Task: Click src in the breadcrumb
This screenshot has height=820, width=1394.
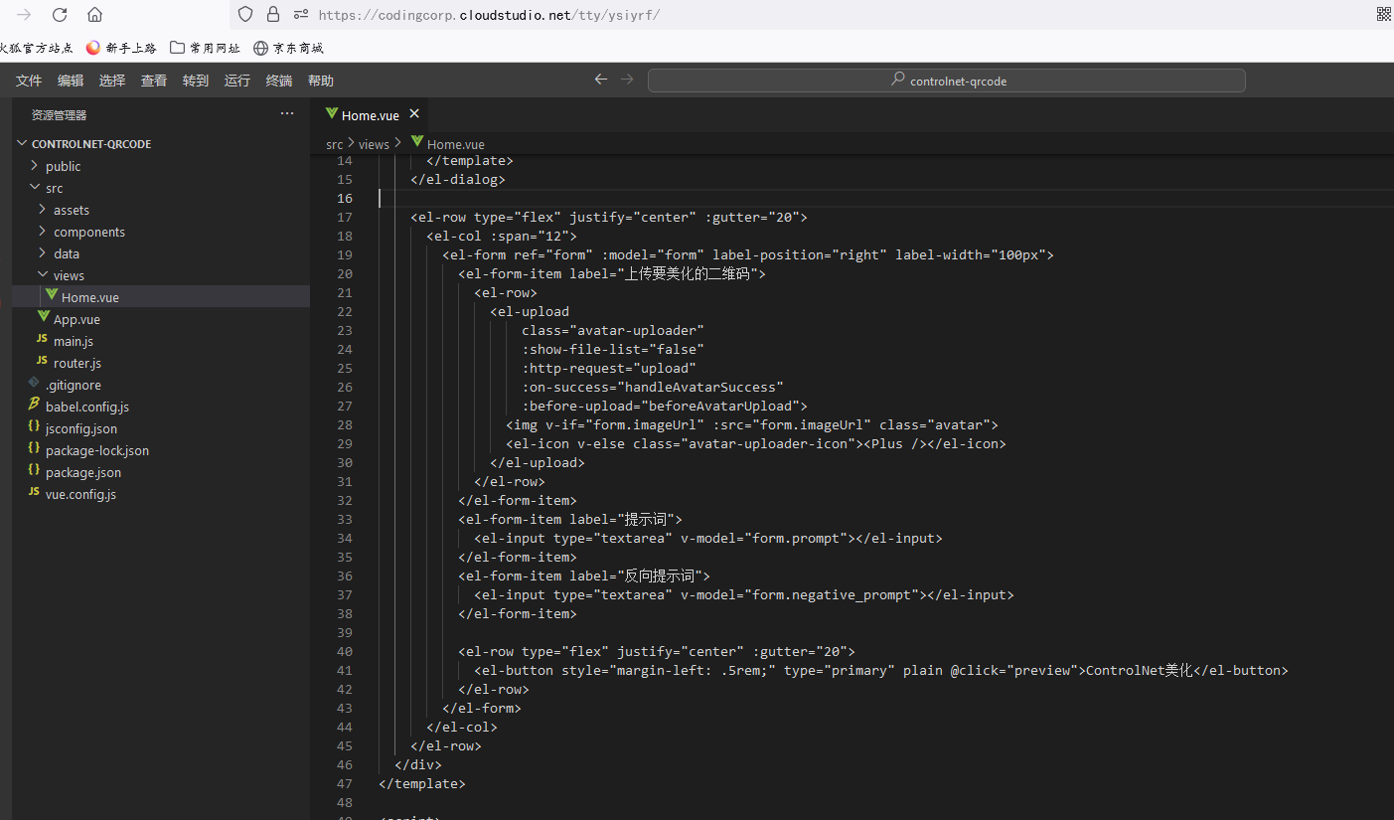Action: tap(335, 144)
